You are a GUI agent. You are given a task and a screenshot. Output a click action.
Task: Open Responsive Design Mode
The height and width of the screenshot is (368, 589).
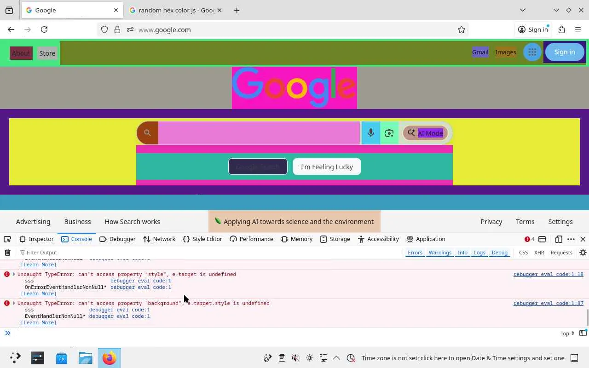tap(559, 239)
